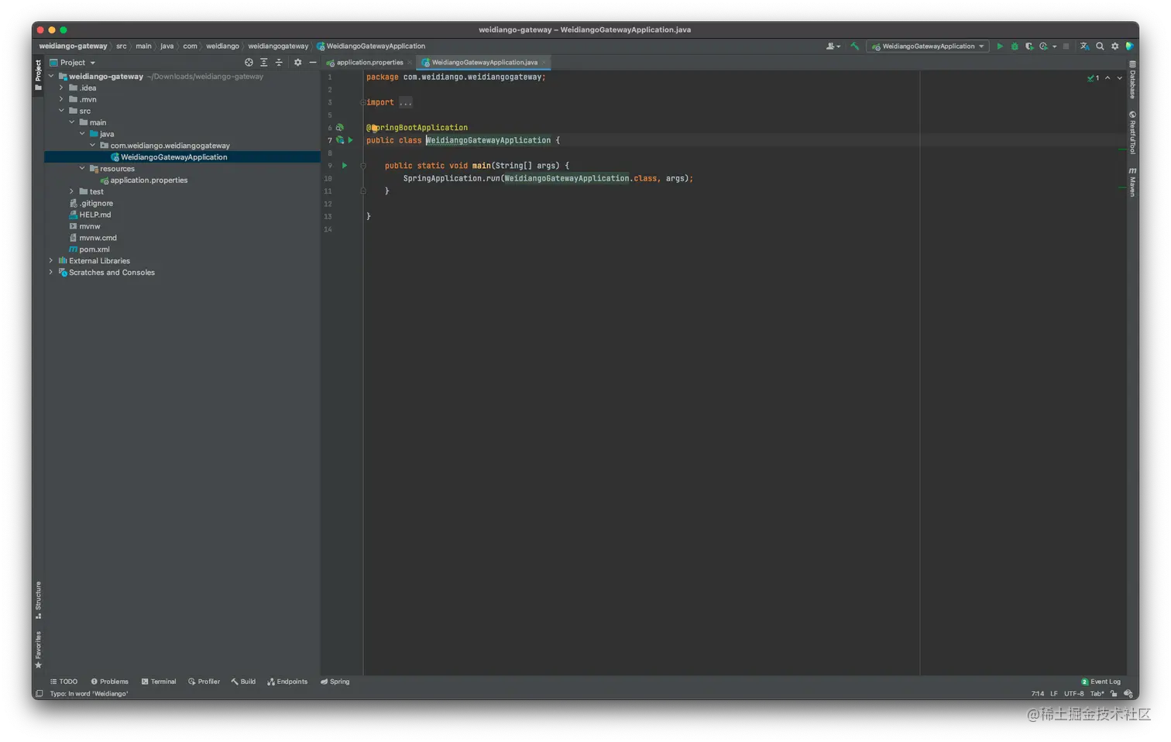Run with coverage from the toolbar

pos(1029,46)
